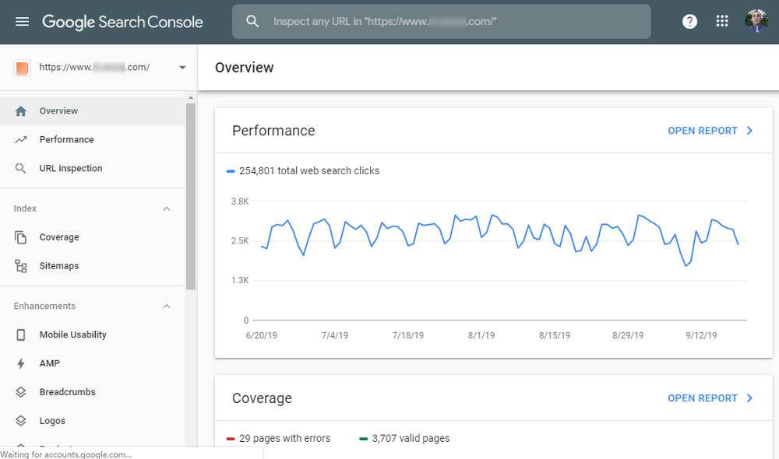Click the 6/20/19 chart axis label

261,335
